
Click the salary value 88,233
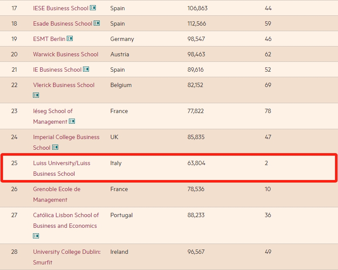point(196,215)
